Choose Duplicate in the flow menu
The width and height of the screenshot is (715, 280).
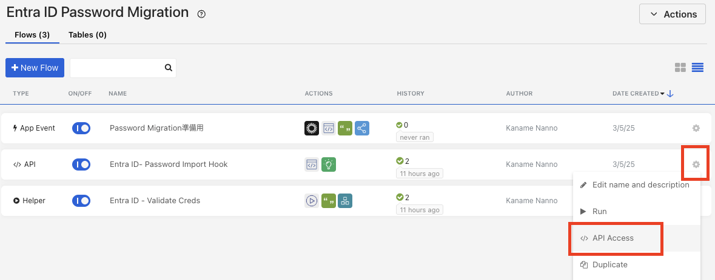(609, 265)
